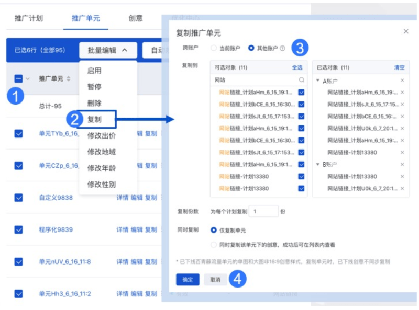Click the 复制份数 number input field
The width and height of the screenshot is (419, 310).
(x=264, y=211)
